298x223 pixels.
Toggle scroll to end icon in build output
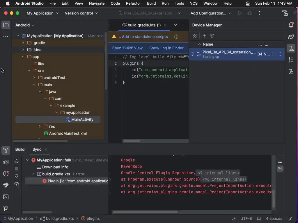(280, 169)
